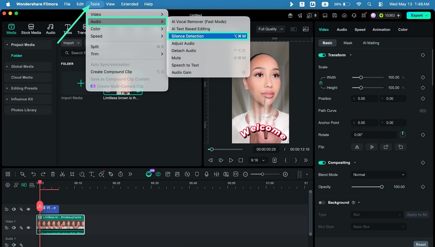Viewport: 435px width, 247px height.
Task: Toggle the scale aspect ratio lock
Action: (321, 82)
